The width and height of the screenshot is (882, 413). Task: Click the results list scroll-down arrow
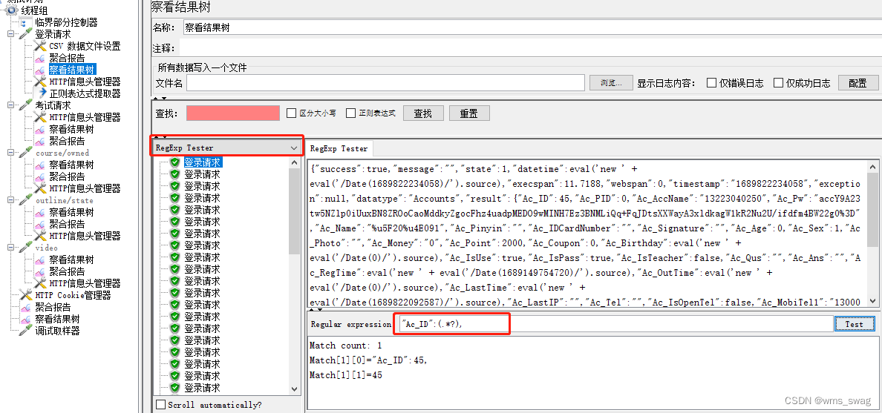click(x=295, y=389)
